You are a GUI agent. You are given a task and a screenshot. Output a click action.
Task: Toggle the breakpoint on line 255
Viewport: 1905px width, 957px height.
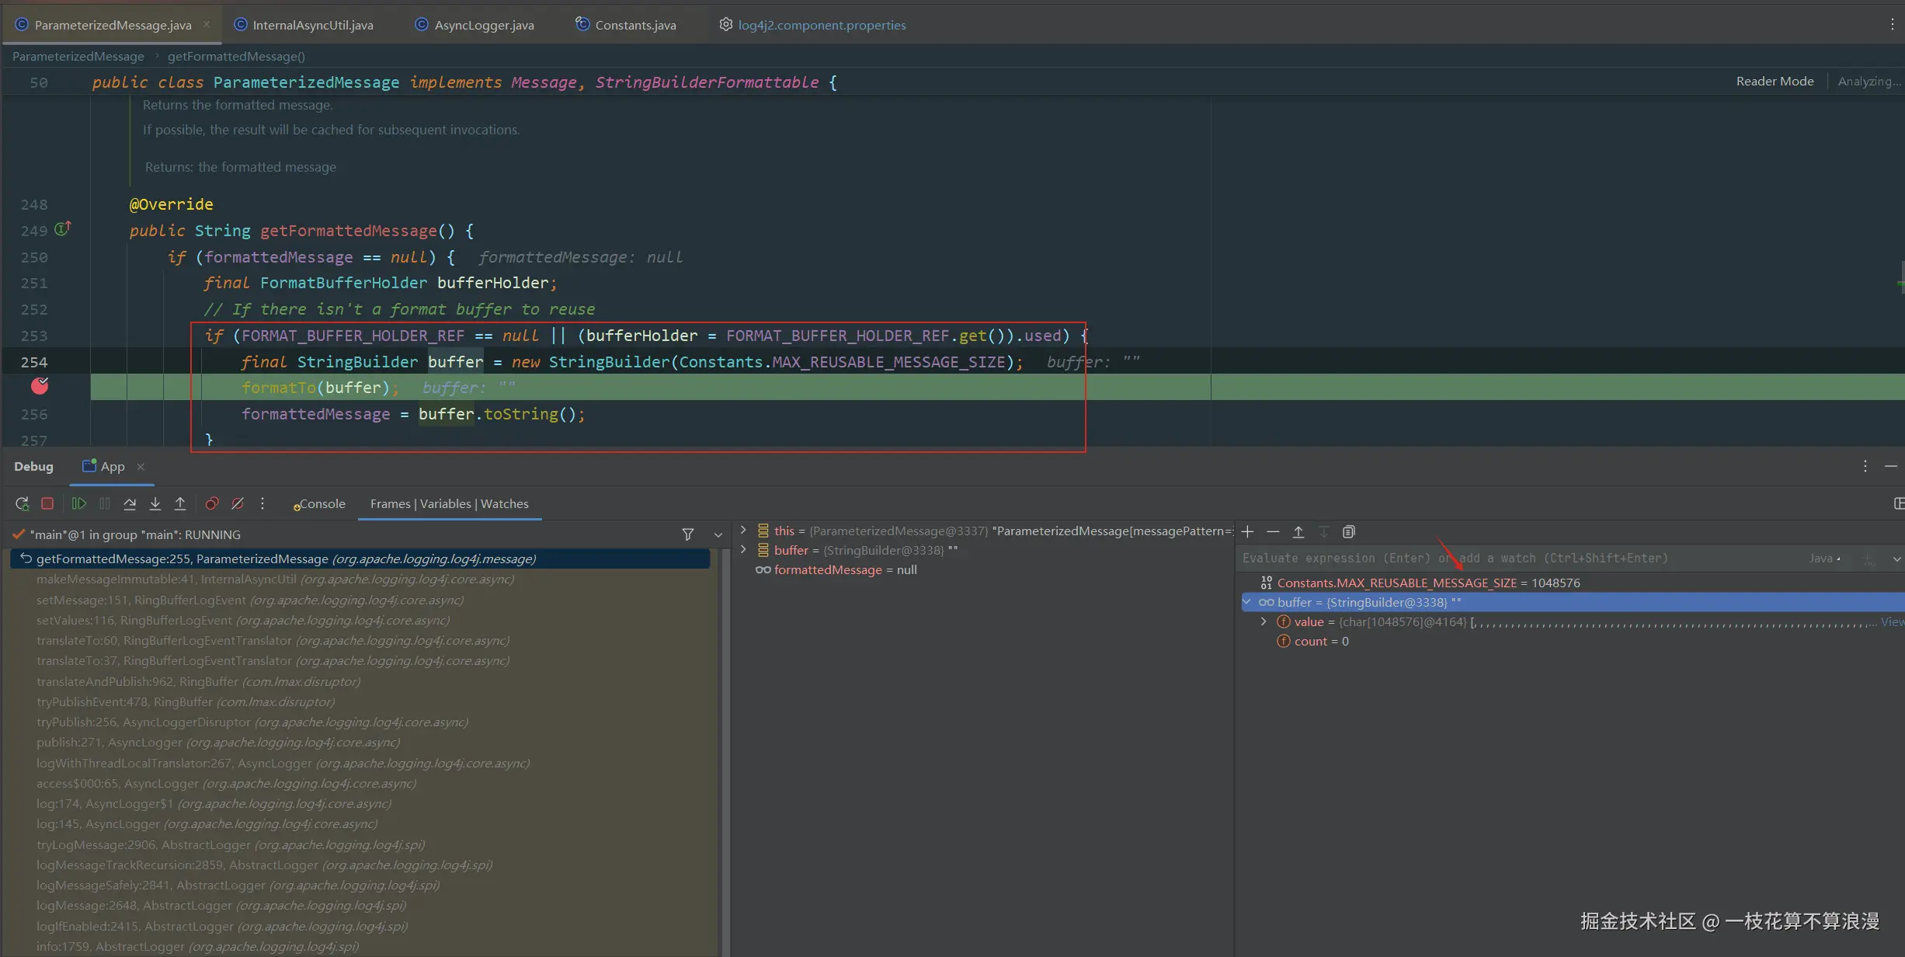(40, 386)
